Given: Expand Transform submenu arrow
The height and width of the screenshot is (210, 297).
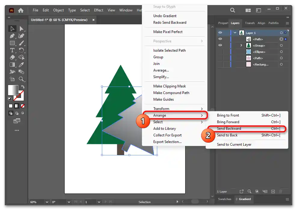Looking at the screenshot, I should [x=202, y=109].
